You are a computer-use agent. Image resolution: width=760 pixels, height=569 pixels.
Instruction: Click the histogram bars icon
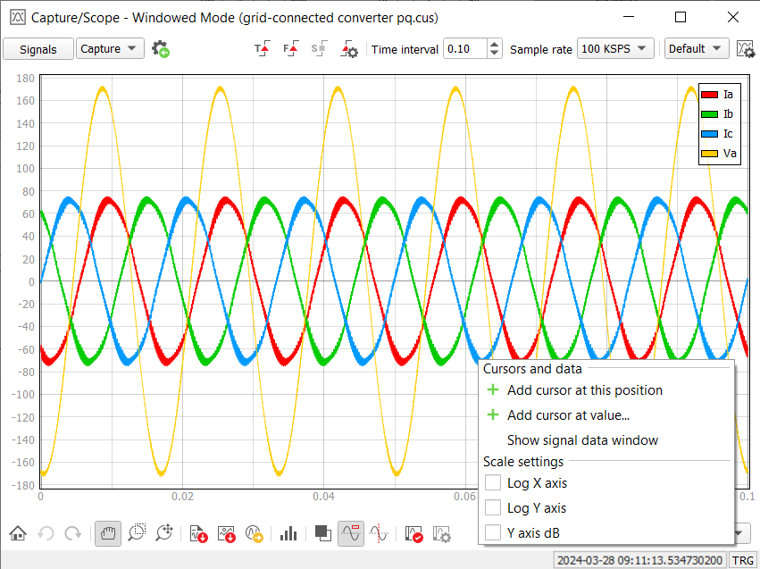[x=288, y=533]
